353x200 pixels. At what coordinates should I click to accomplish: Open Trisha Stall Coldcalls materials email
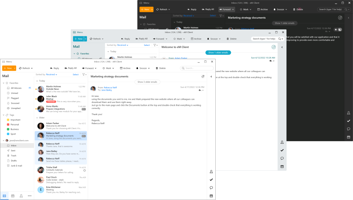[x=61, y=170]
